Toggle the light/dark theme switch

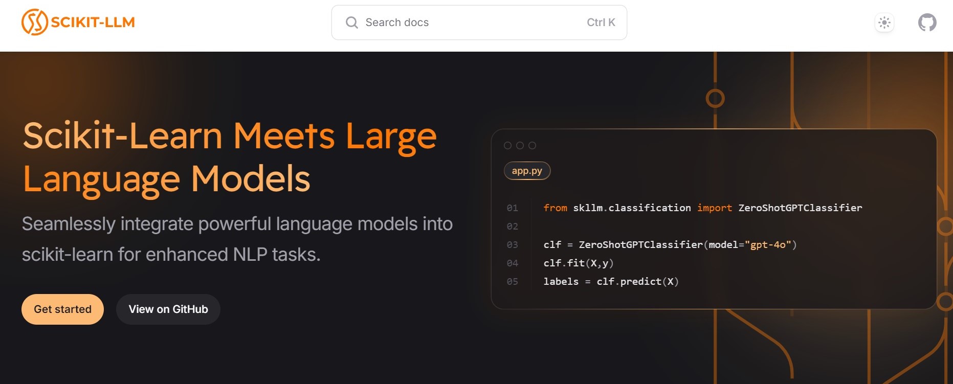pos(884,22)
